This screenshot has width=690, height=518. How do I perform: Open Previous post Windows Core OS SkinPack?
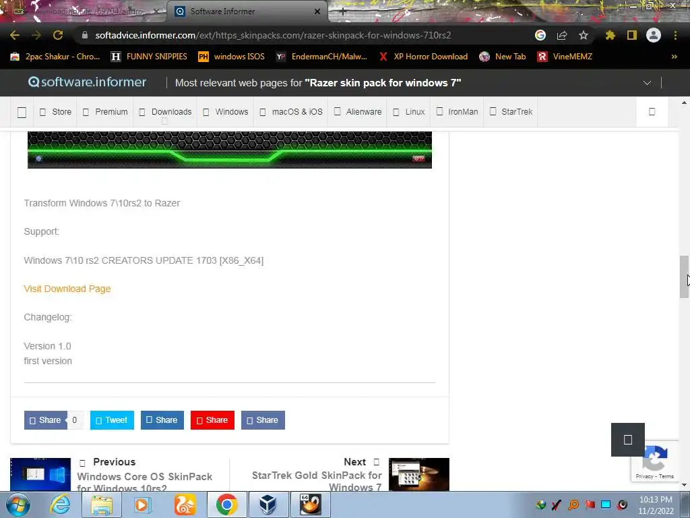[144, 482]
